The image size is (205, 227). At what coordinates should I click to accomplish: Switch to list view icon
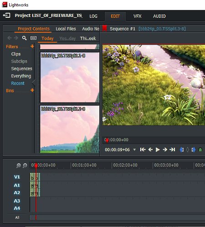click(x=33, y=38)
